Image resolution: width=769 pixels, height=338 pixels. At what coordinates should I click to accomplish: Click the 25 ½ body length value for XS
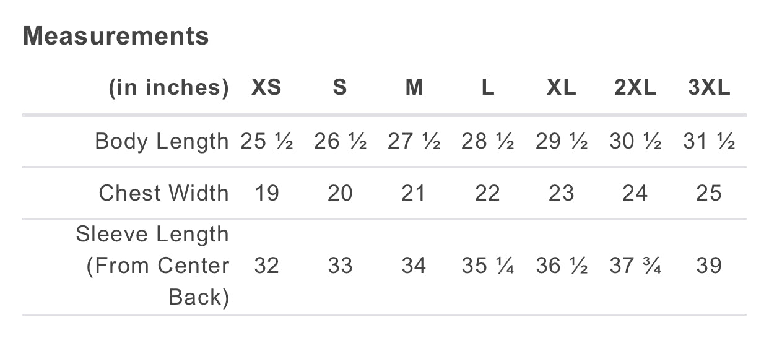tap(266, 142)
